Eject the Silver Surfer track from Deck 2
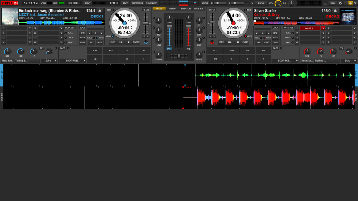The image size is (358, 201). [x=335, y=11]
